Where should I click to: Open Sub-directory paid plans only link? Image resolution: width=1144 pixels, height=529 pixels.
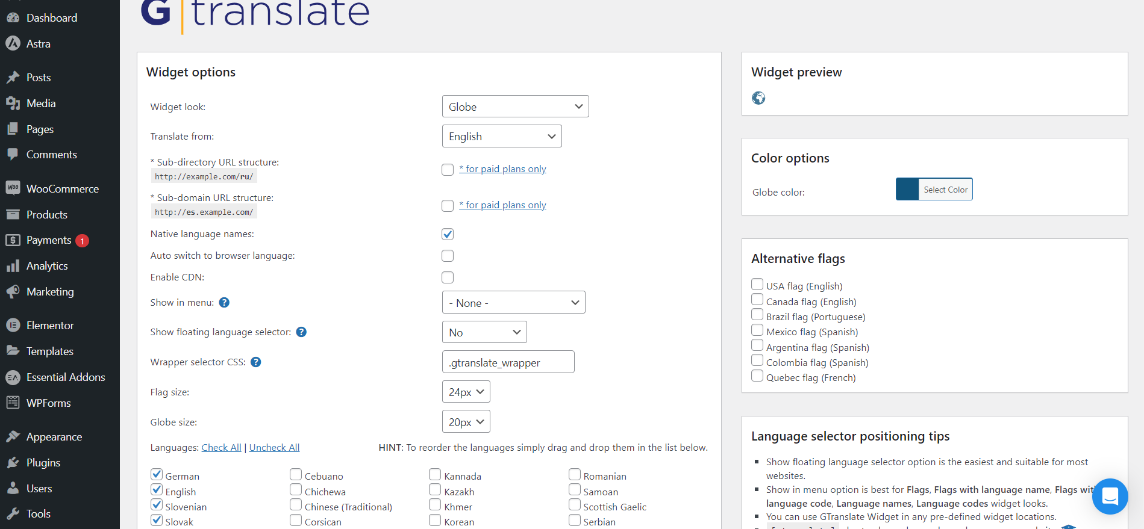point(502,169)
